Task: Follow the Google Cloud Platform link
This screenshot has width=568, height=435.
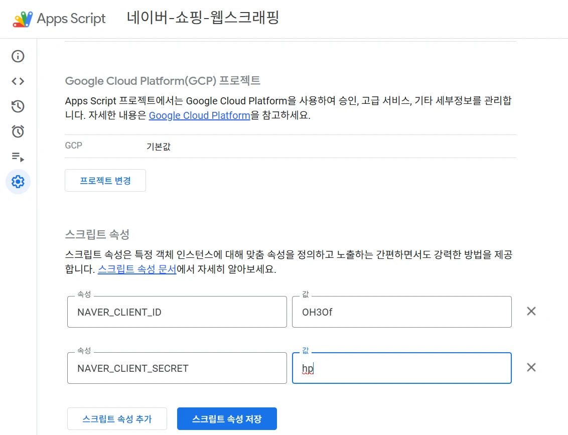Action: pyautogui.click(x=199, y=115)
